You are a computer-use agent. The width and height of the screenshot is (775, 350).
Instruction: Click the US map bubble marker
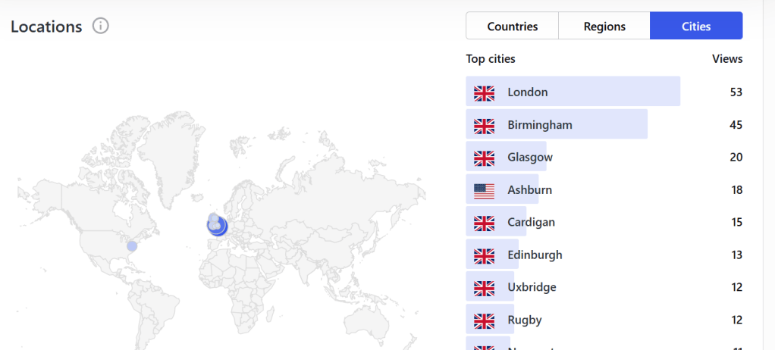pos(132,246)
